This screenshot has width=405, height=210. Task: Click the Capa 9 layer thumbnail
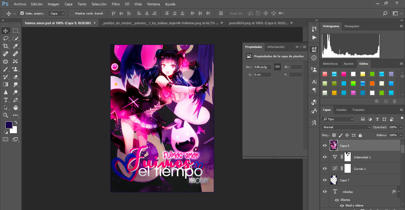tap(334, 146)
